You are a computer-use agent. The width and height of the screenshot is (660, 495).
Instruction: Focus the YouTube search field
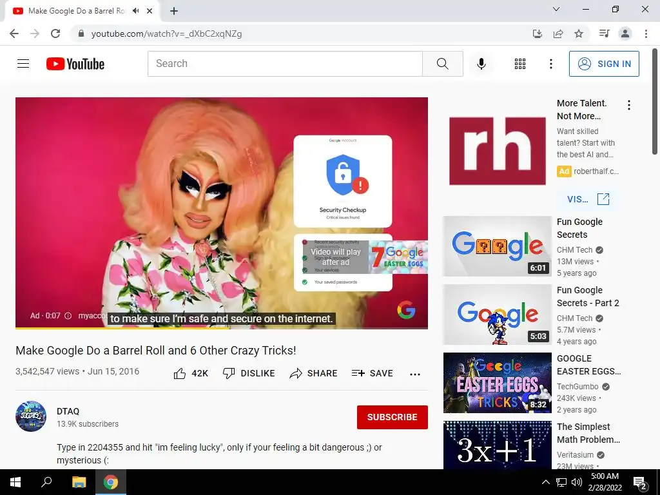tap(285, 64)
